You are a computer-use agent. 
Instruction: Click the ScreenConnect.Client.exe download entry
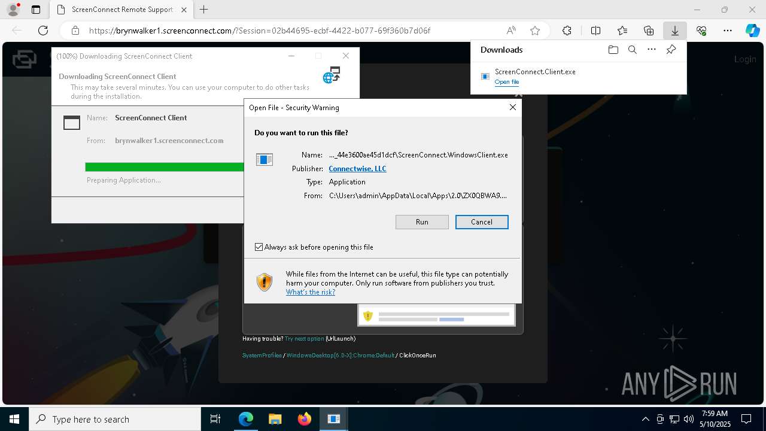[x=578, y=77]
